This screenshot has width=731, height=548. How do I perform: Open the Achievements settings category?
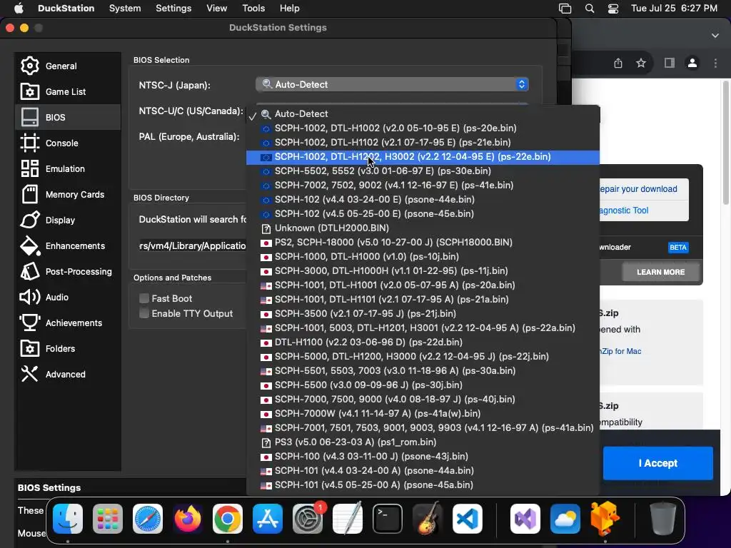pos(68,323)
